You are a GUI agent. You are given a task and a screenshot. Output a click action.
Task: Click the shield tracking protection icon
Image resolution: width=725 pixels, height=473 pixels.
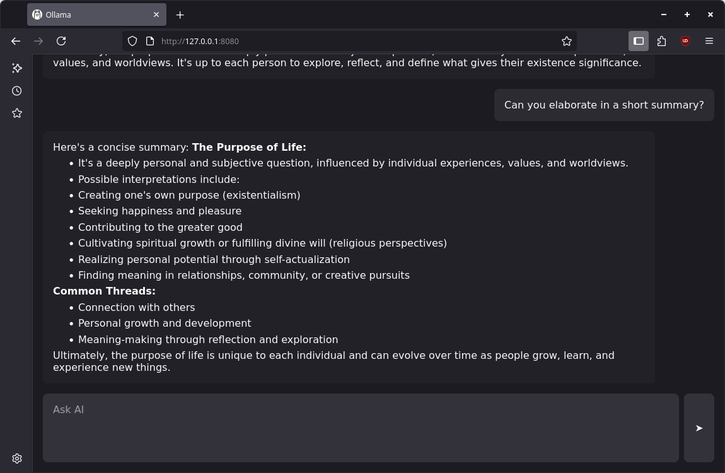point(132,41)
